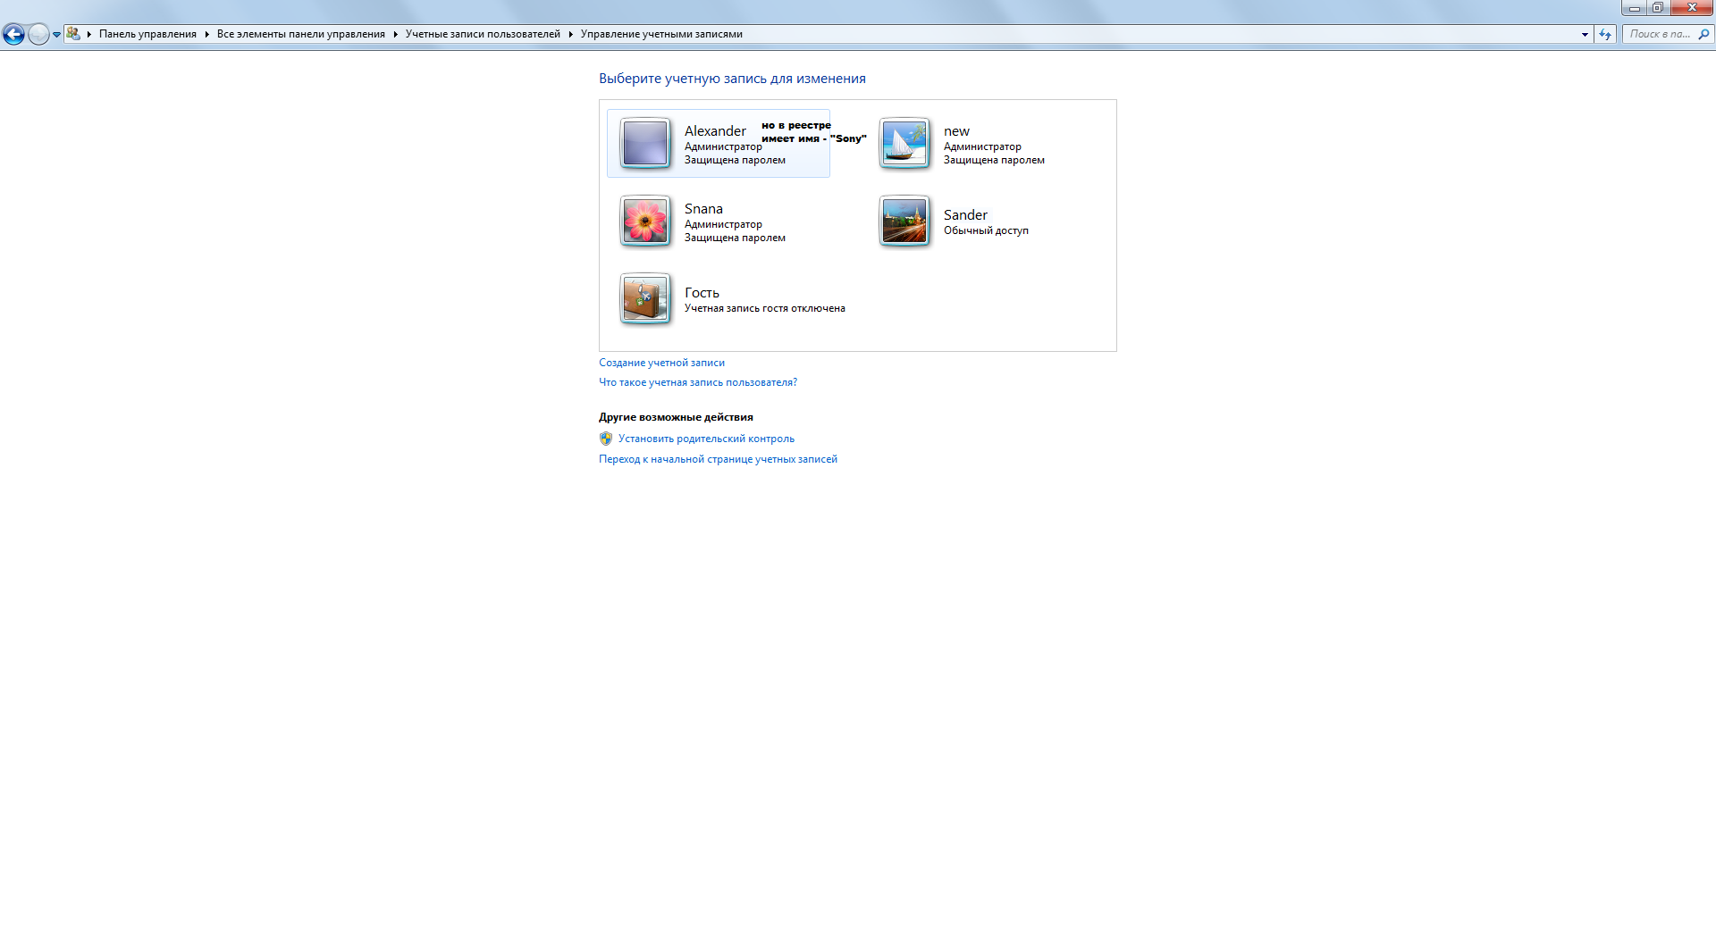Viewport: 1716px width, 928px height.
Task: Click the Sander account name
Action: pyautogui.click(x=965, y=215)
